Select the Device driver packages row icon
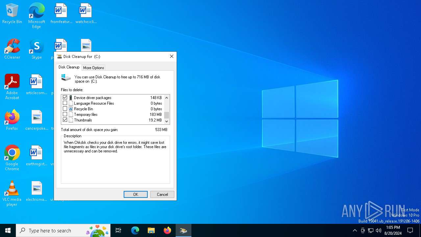This screenshot has width=421, height=237. (71, 97)
